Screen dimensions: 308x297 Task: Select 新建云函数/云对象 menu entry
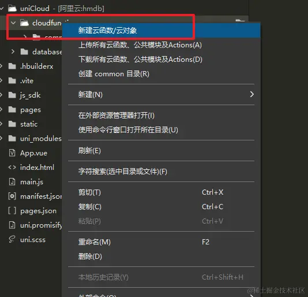[x=161, y=31]
